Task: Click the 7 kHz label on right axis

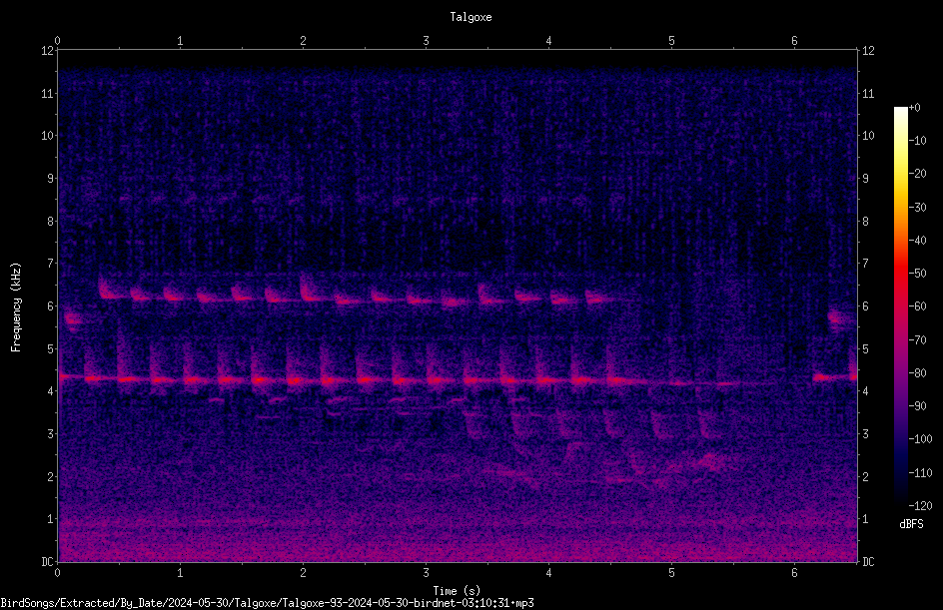Action: pyautogui.click(x=865, y=264)
